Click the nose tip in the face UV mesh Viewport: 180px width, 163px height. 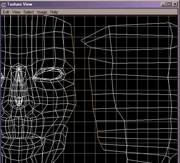pos(19,101)
